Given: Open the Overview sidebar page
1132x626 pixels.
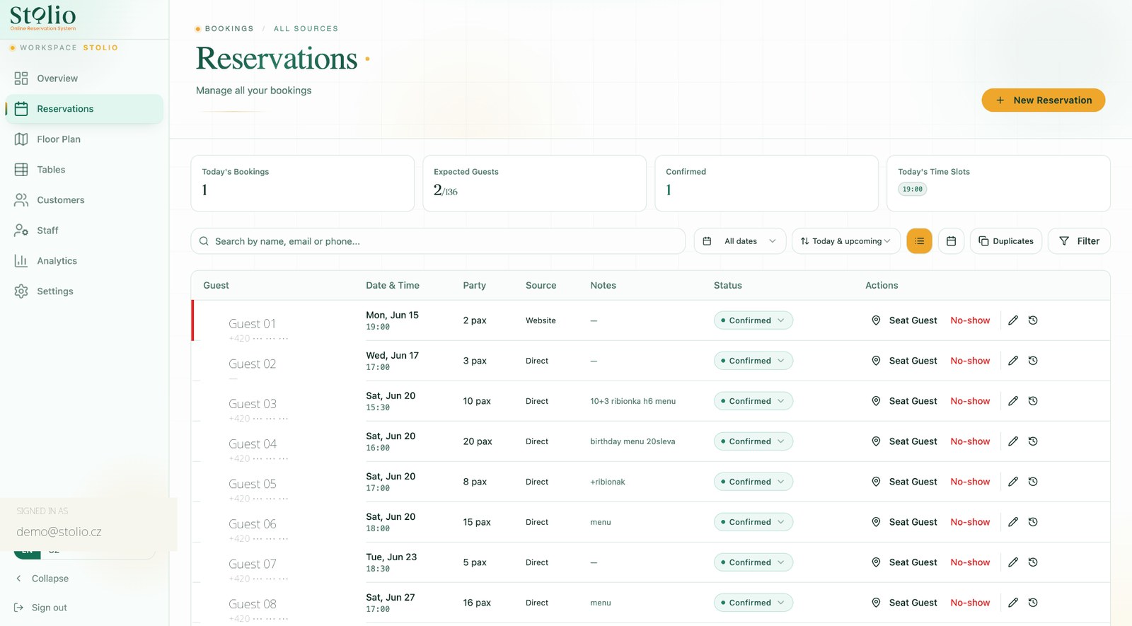Looking at the screenshot, I should (x=85, y=79).
